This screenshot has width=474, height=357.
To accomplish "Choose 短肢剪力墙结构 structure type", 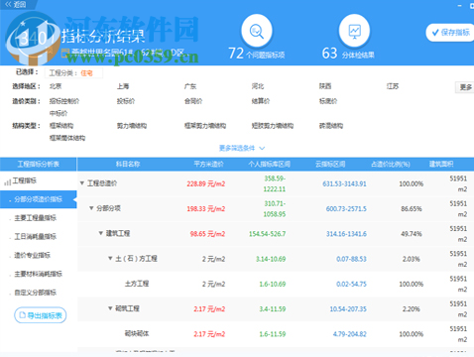I will (273, 126).
